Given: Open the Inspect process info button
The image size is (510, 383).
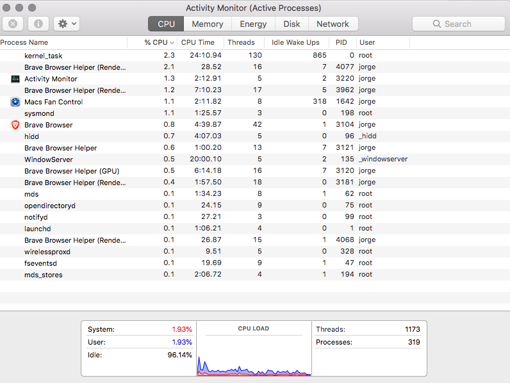Looking at the screenshot, I should 38,24.
